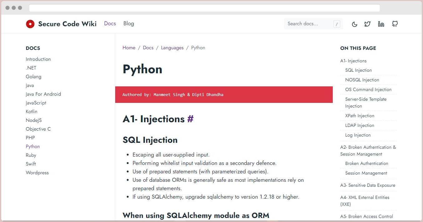Jump to A1- Injections in page contents

[353, 61]
